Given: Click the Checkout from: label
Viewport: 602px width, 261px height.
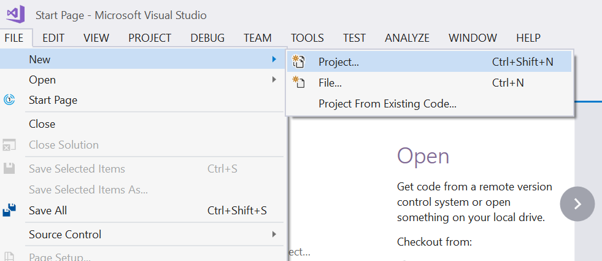Looking at the screenshot, I should click(434, 242).
